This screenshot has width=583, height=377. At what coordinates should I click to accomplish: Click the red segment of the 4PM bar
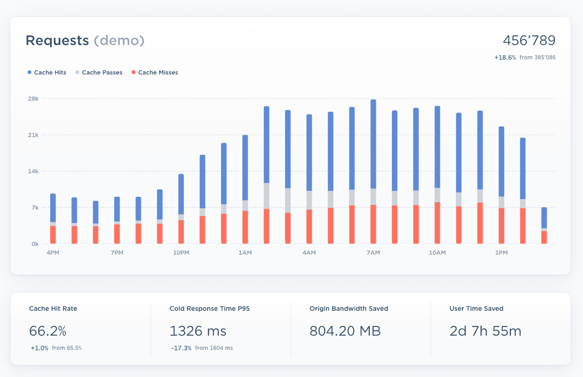pos(53,234)
